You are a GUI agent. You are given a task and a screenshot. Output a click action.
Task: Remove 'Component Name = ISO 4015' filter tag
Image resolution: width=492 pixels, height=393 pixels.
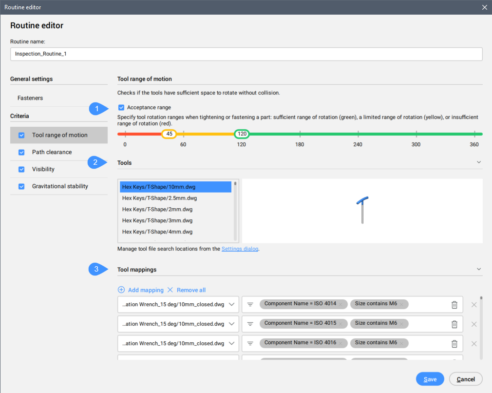pyautogui.click(x=341, y=323)
